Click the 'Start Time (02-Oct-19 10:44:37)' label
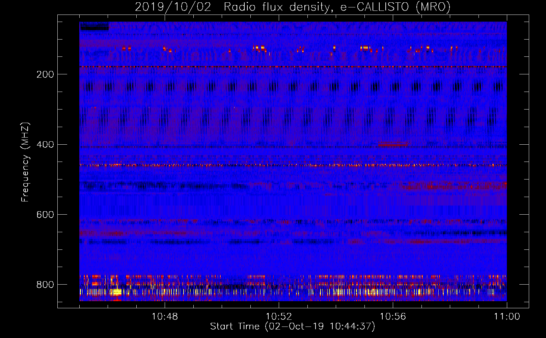 [293, 327]
